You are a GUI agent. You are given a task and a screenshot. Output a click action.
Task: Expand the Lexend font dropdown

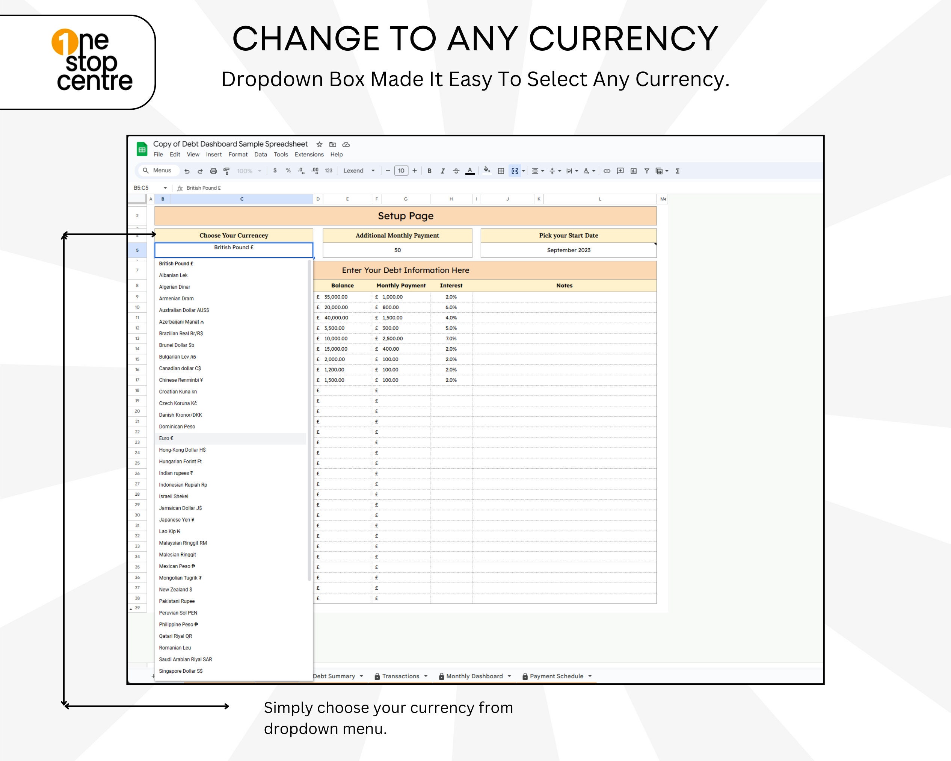[x=373, y=171]
